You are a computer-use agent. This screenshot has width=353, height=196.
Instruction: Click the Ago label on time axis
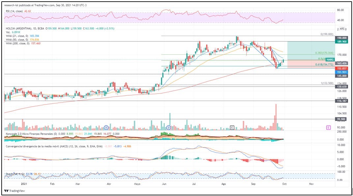click(224, 184)
